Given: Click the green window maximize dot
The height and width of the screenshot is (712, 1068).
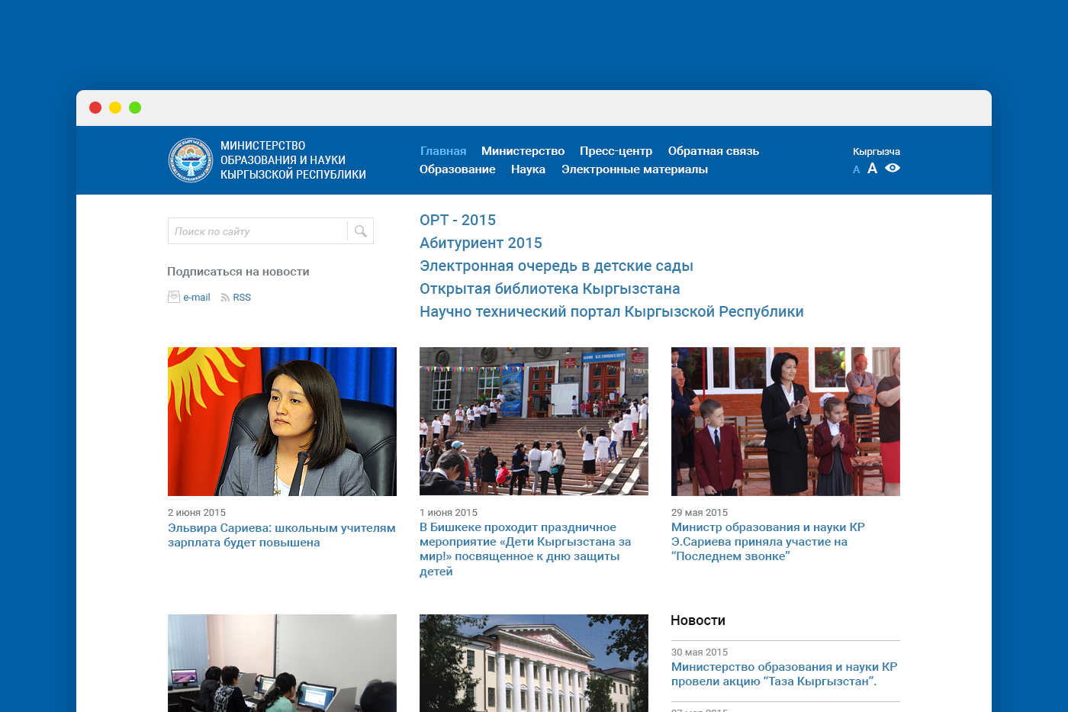Looking at the screenshot, I should [x=135, y=108].
